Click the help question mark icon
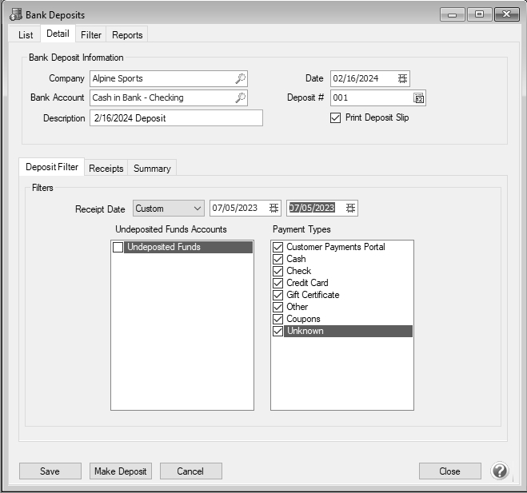 500,471
